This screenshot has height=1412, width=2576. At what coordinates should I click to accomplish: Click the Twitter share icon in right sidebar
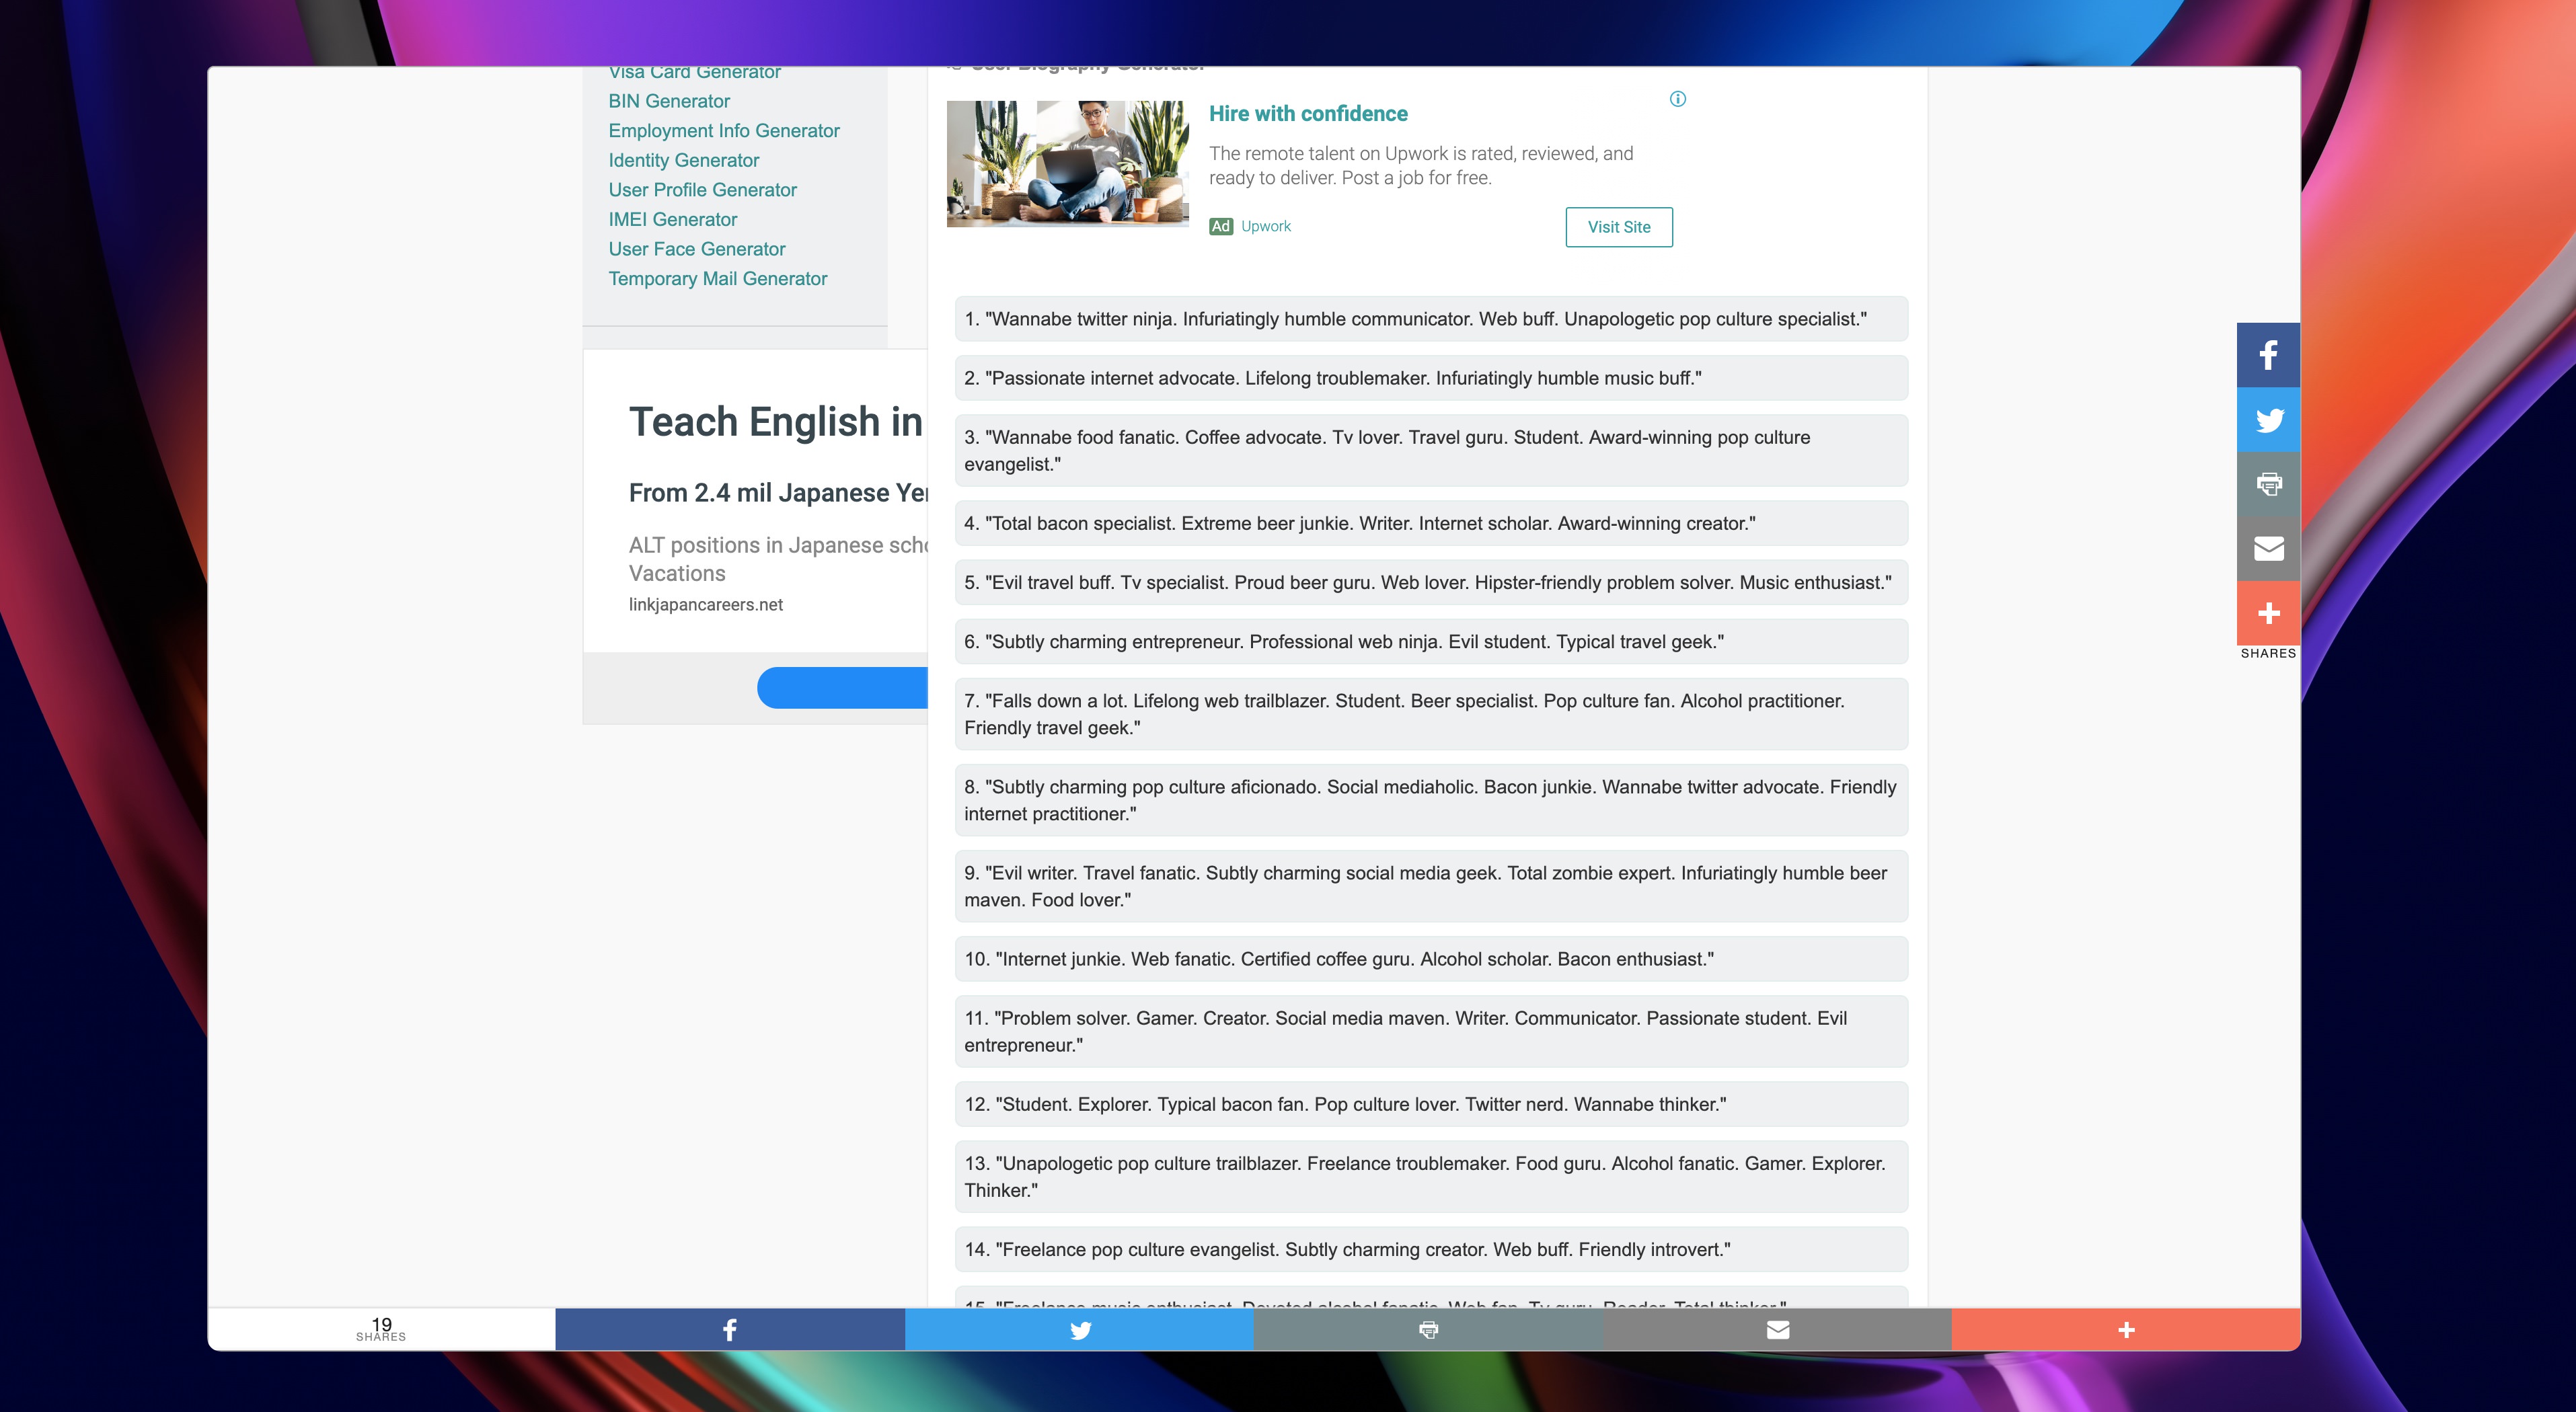pyautogui.click(x=2268, y=420)
